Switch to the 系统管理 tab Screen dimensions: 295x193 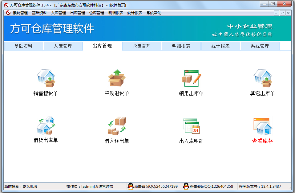[x=260, y=46]
